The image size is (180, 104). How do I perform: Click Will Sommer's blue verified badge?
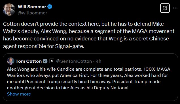[x=50, y=6]
